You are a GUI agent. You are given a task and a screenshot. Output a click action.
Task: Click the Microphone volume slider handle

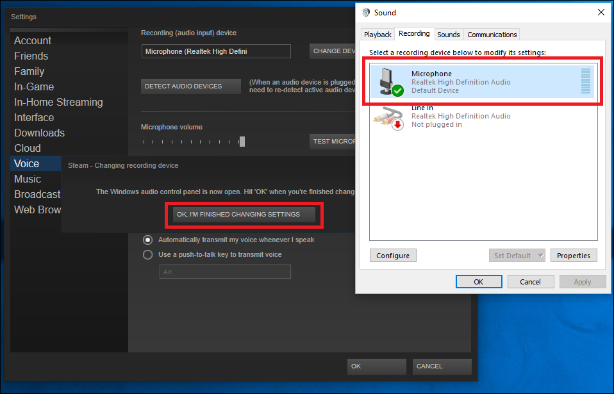click(242, 142)
